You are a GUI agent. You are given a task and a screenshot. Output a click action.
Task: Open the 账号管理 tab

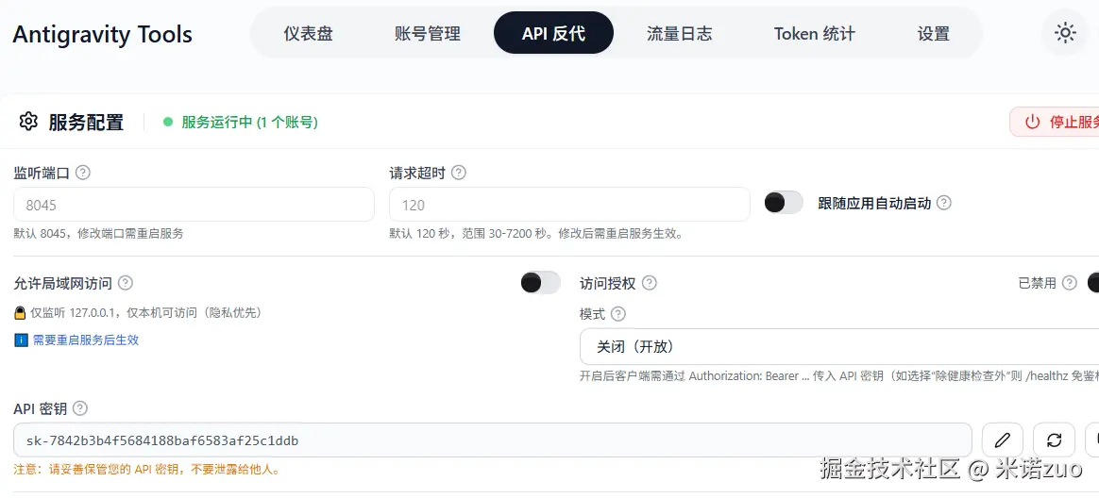pos(427,34)
